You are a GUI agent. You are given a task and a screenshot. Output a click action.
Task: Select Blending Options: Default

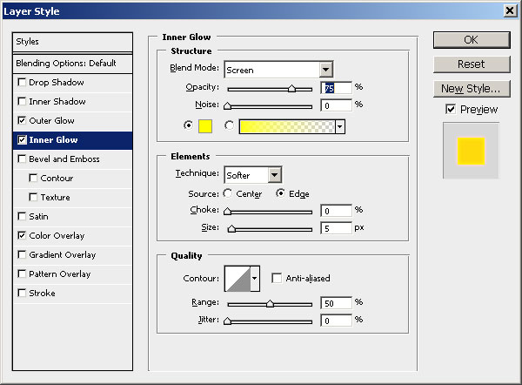[x=72, y=64]
